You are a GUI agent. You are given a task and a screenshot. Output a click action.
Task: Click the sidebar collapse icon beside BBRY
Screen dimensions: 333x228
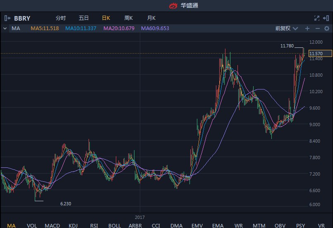7,18
